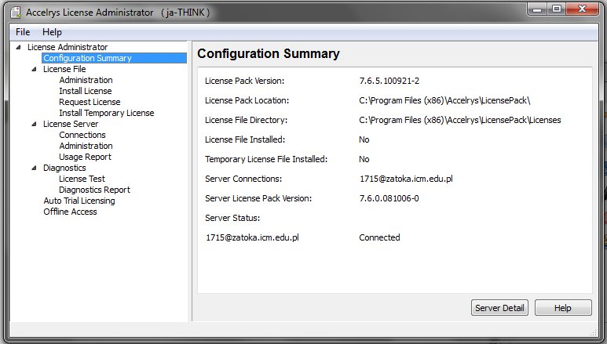Click the 1715@zatoka.icm.edu.pl server status entry
The width and height of the screenshot is (607, 344).
(x=252, y=237)
